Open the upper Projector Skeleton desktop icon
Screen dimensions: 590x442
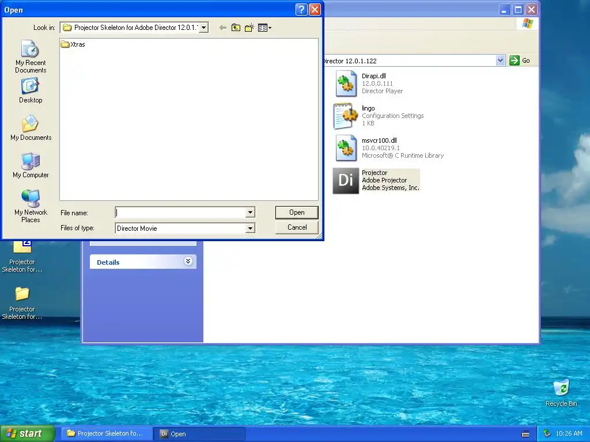[x=22, y=257]
